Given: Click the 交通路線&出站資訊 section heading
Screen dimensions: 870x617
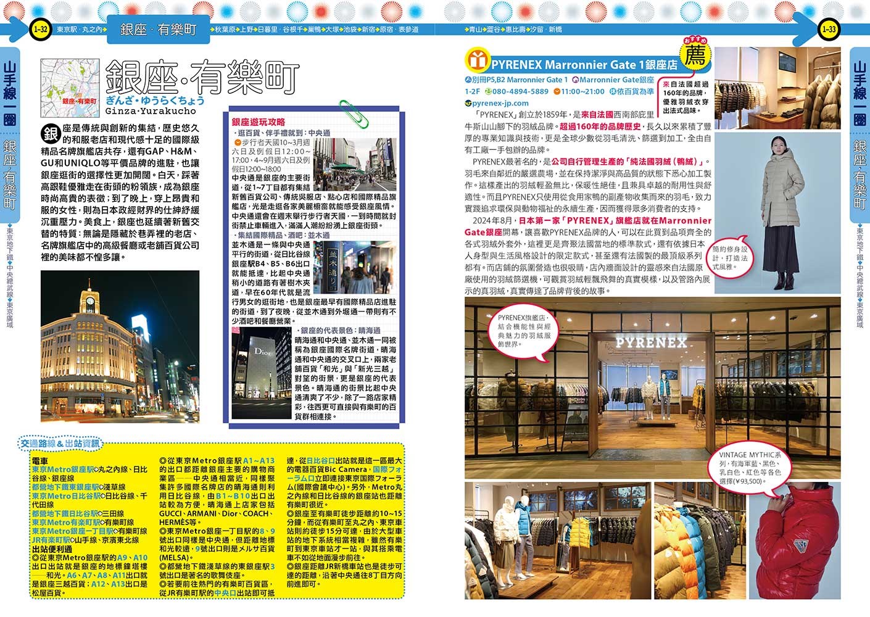Looking at the screenshot, I should [59, 444].
